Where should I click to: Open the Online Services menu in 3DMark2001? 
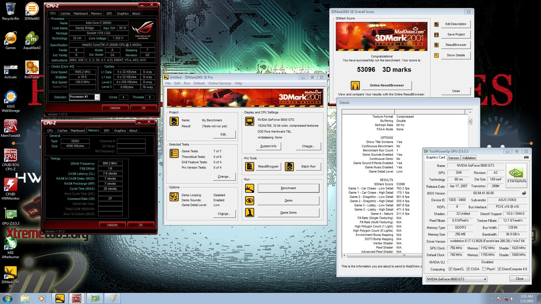coord(220,83)
